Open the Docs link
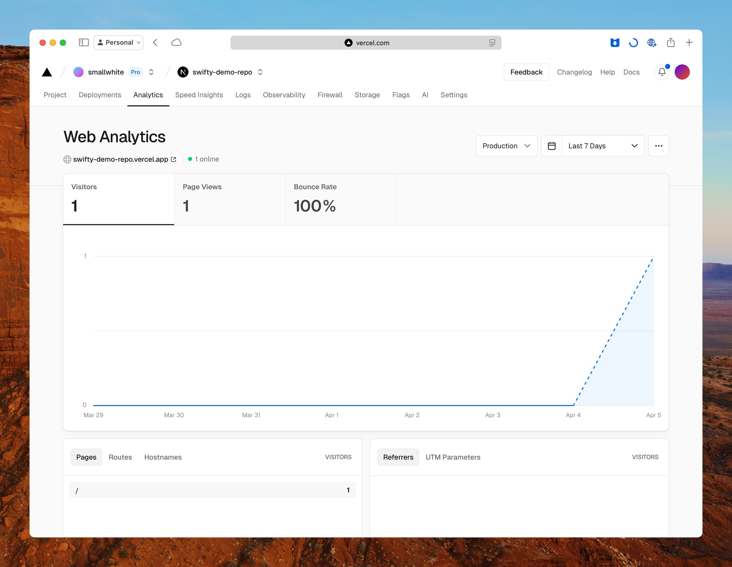Viewport: 732px width, 567px height. [631, 72]
